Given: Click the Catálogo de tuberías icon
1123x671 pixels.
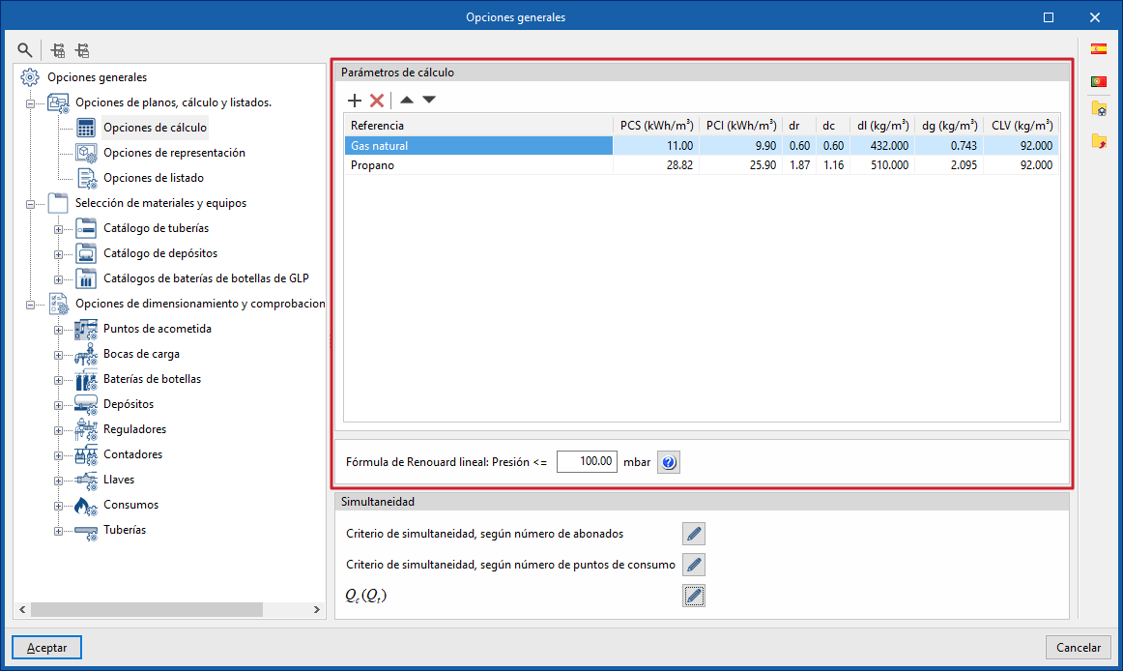Looking at the screenshot, I should point(86,228).
